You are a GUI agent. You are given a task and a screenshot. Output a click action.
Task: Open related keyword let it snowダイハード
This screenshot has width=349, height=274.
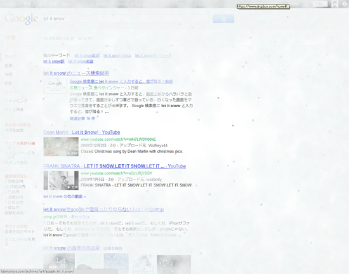click(x=154, y=56)
